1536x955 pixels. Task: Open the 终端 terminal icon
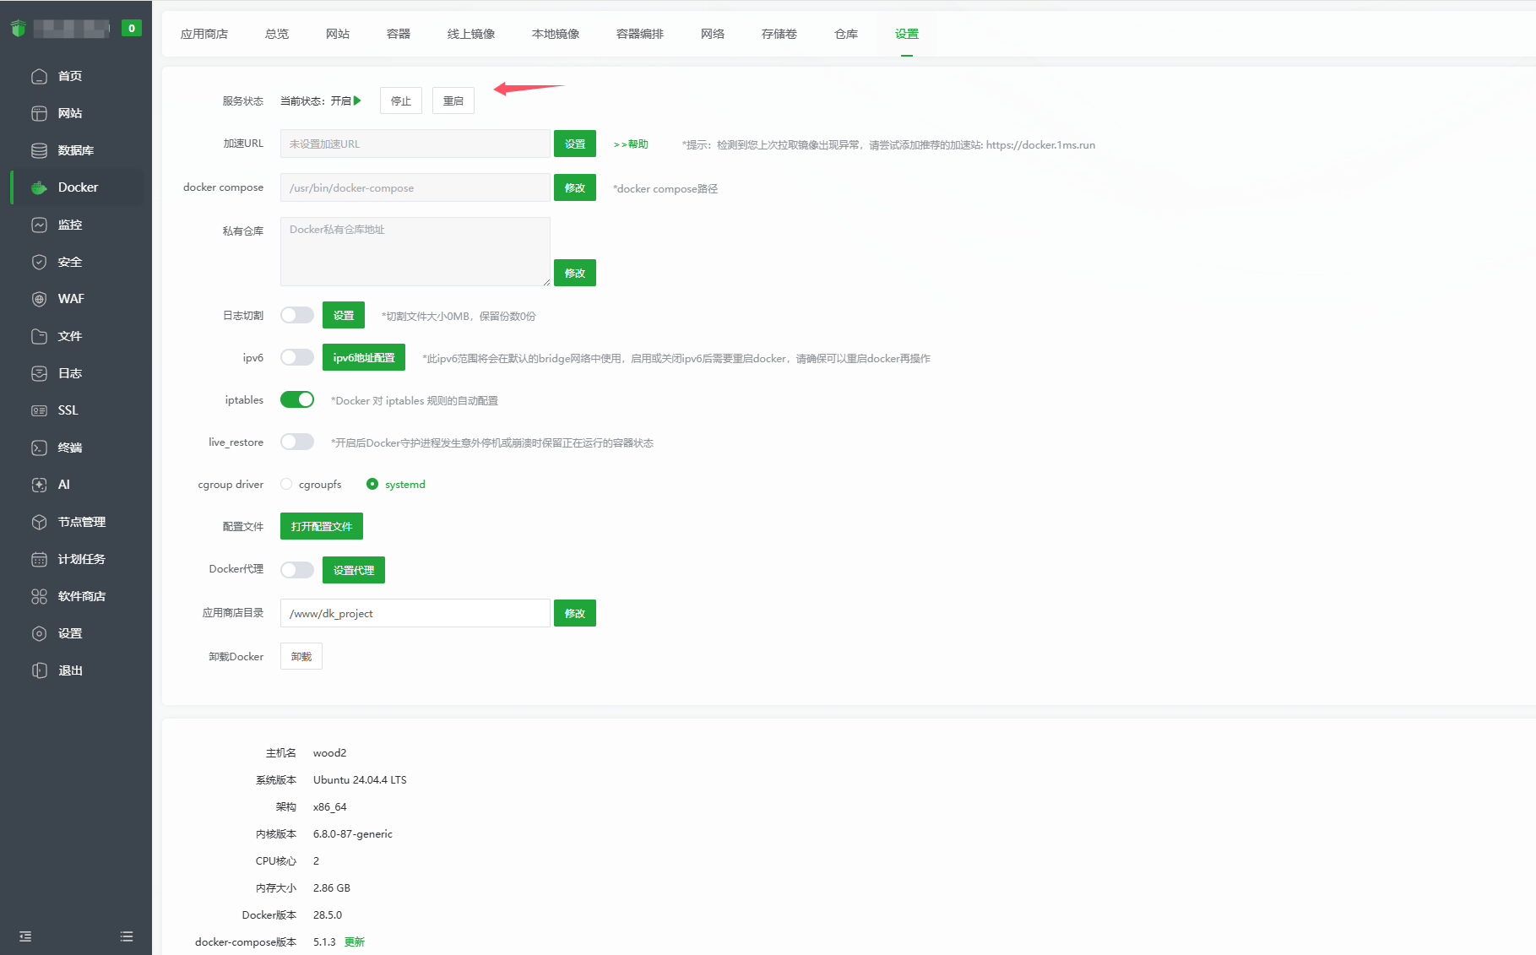pos(39,448)
